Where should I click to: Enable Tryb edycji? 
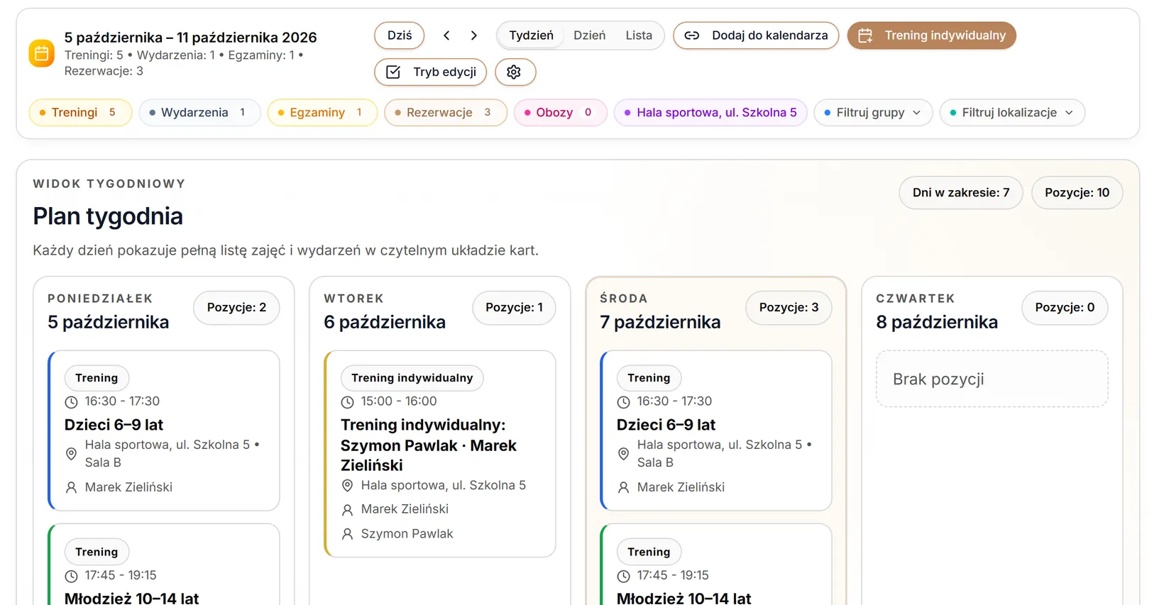tap(431, 72)
